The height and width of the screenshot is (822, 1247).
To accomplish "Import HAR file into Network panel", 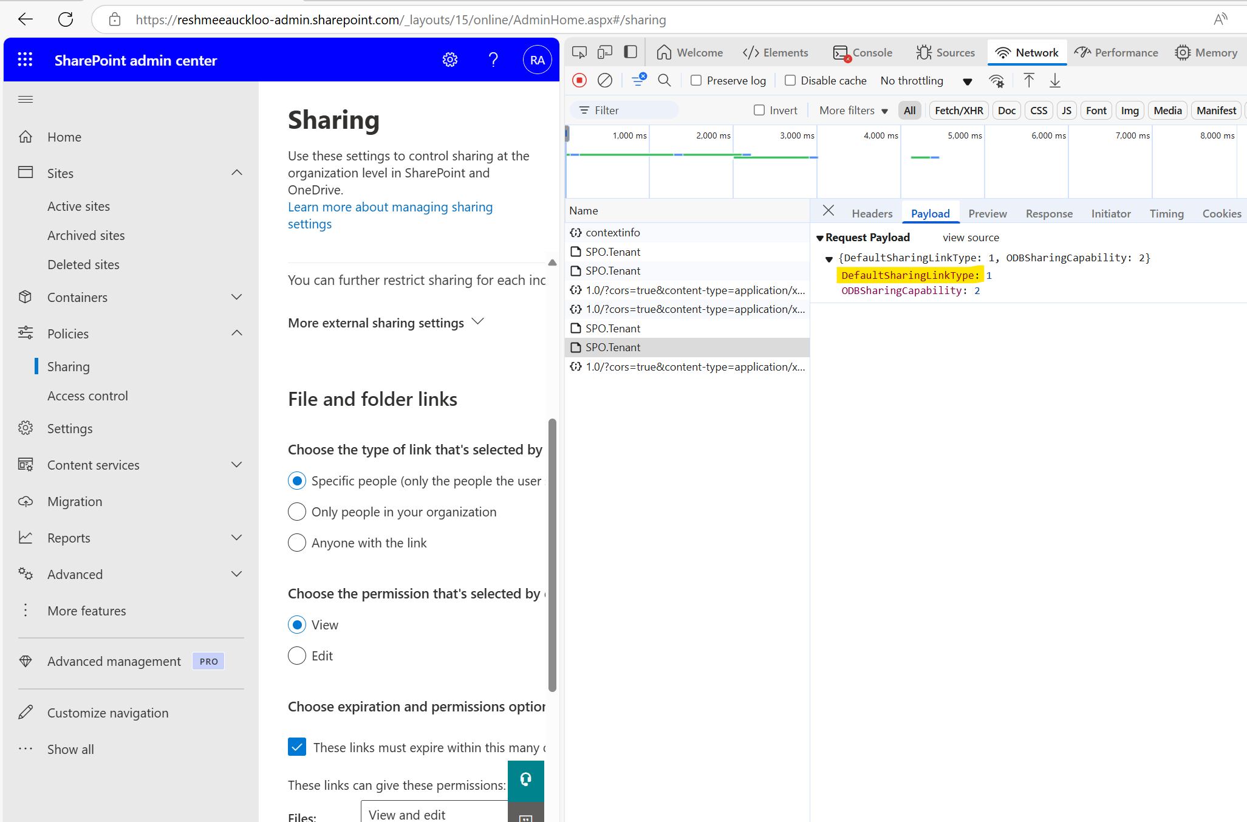I will [1028, 80].
